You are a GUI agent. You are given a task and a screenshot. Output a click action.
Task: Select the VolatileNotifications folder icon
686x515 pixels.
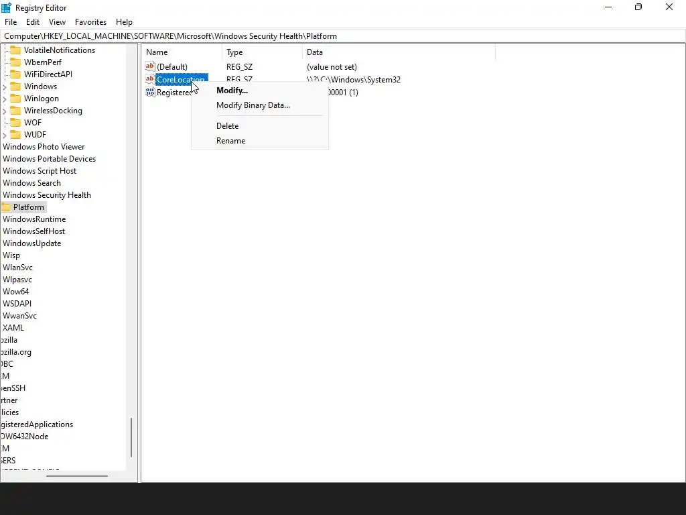pyautogui.click(x=15, y=50)
